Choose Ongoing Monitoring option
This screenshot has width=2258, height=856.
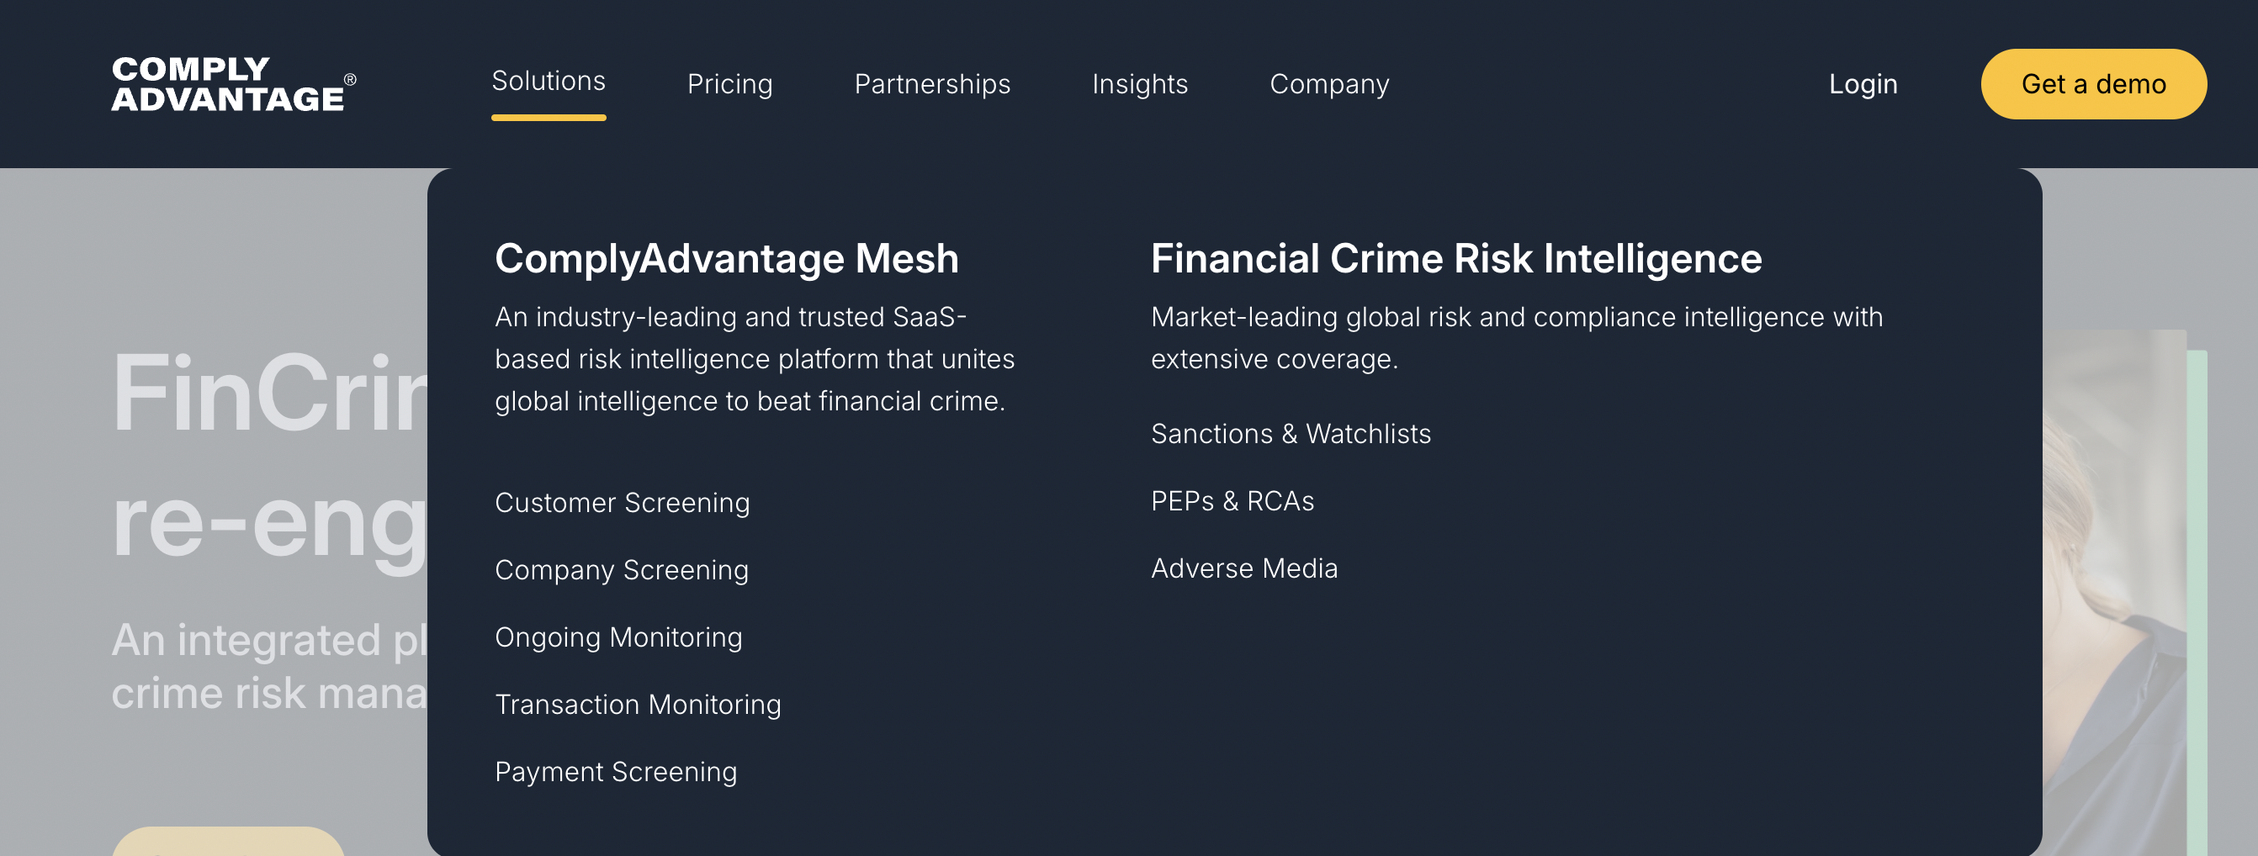tap(618, 638)
